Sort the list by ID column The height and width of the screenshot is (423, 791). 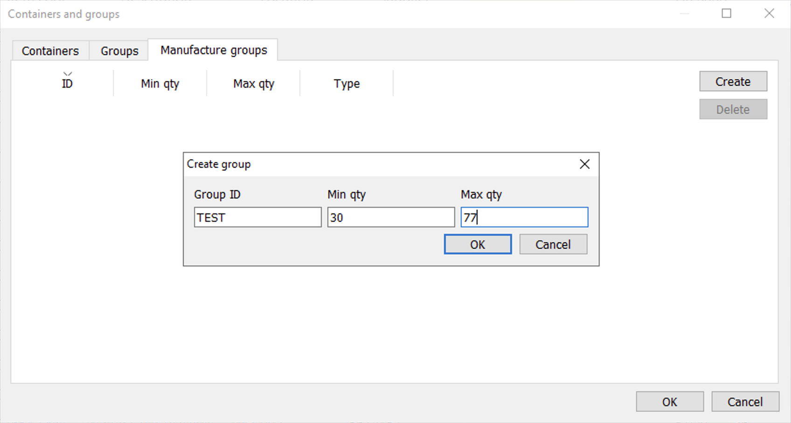coord(67,83)
